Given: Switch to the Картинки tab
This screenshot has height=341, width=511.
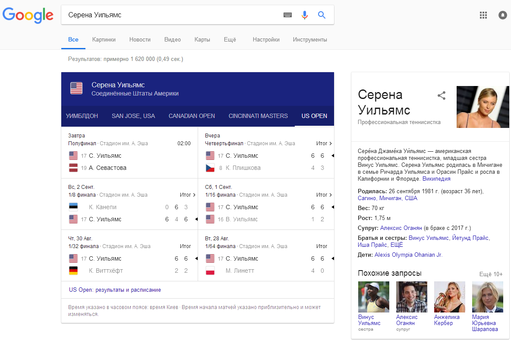Looking at the screenshot, I should coord(104,39).
